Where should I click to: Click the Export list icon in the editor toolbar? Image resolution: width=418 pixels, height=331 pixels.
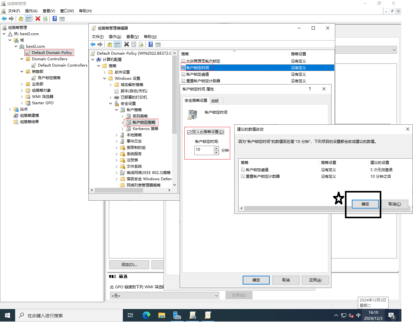tap(141, 44)
